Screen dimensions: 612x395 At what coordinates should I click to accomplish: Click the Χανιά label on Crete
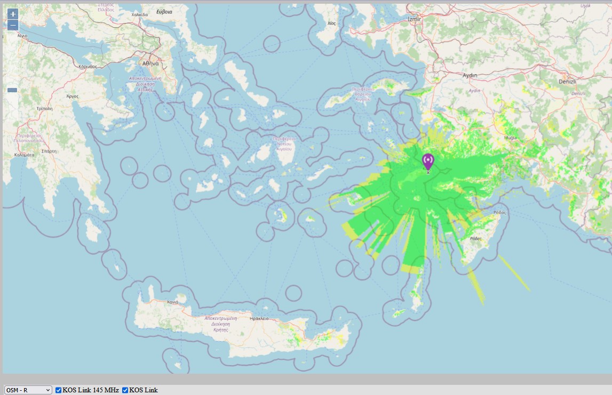tap(172, 302)
